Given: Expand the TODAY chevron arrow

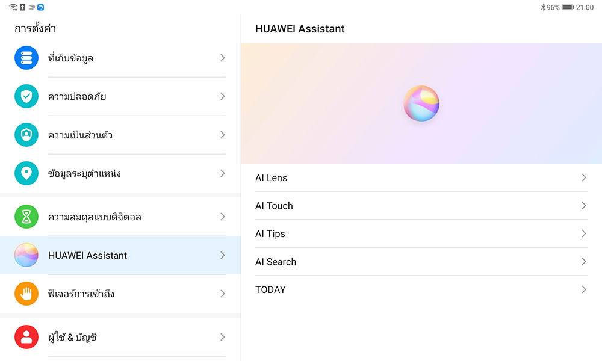Looking at the screenshot, I should tap(583, 289).
